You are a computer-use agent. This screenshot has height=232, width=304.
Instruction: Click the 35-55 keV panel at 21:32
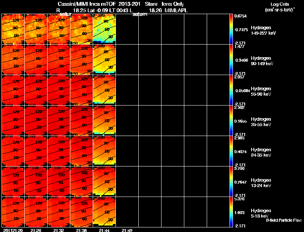coord(59,120)
